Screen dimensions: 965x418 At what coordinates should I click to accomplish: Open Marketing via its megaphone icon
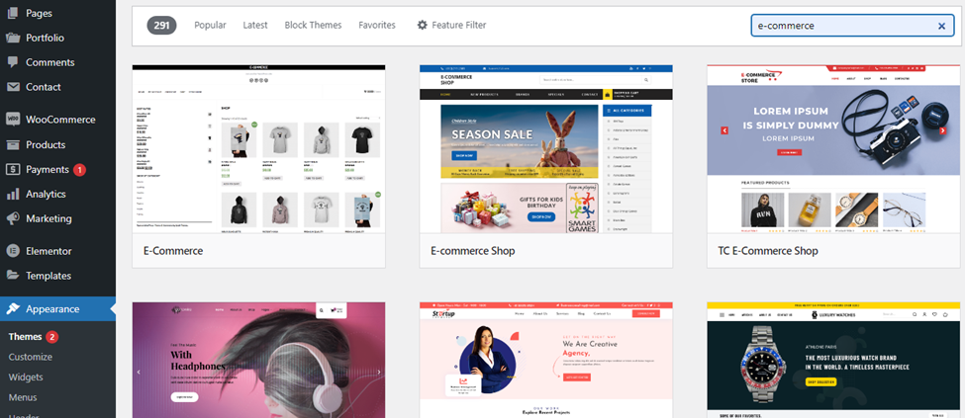point(13,218)
